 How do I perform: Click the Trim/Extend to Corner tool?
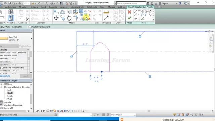click(75, 18)
